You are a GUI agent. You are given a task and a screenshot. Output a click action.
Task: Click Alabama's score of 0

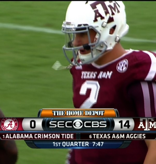(33, 124)
